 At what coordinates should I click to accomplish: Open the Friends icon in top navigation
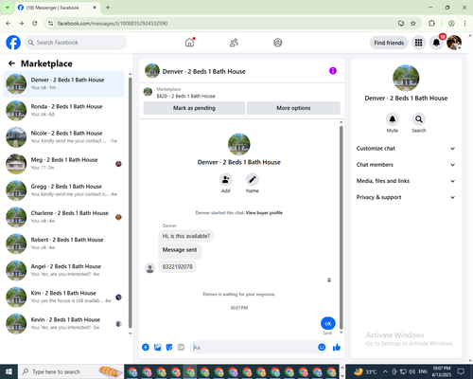tap(234, 43)
